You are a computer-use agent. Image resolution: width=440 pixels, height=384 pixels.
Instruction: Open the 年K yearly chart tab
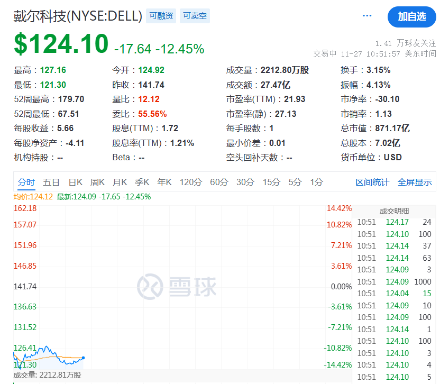[x=164, y=181]
